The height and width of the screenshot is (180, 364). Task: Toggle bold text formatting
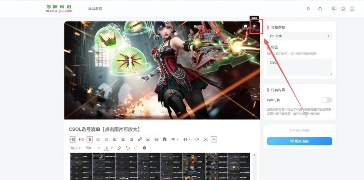(90, 139)
